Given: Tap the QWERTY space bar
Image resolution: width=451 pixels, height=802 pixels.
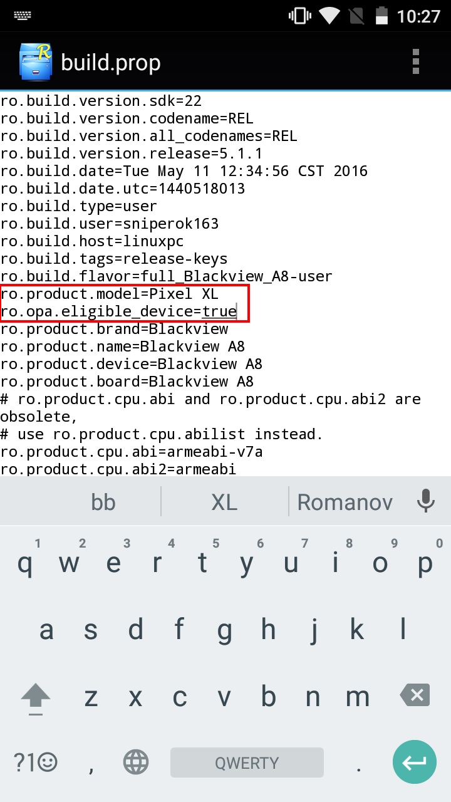Looking at the screenshot, I should (x=247, y=762).
